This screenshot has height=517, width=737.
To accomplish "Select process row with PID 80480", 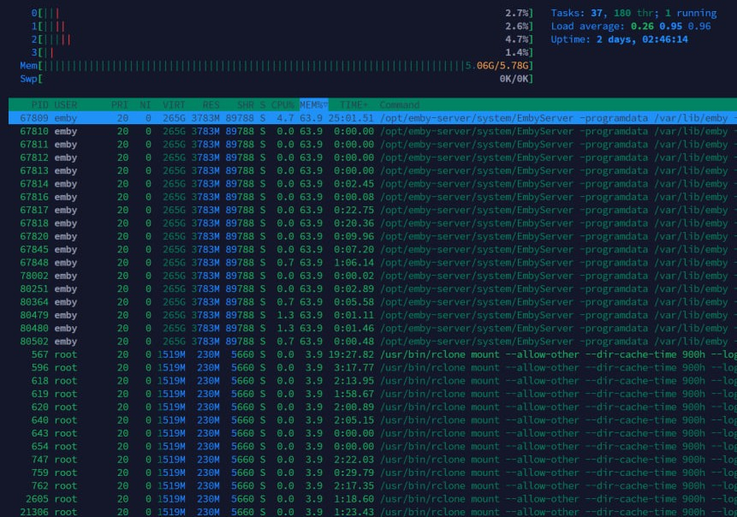I will [x=372, y=329].
